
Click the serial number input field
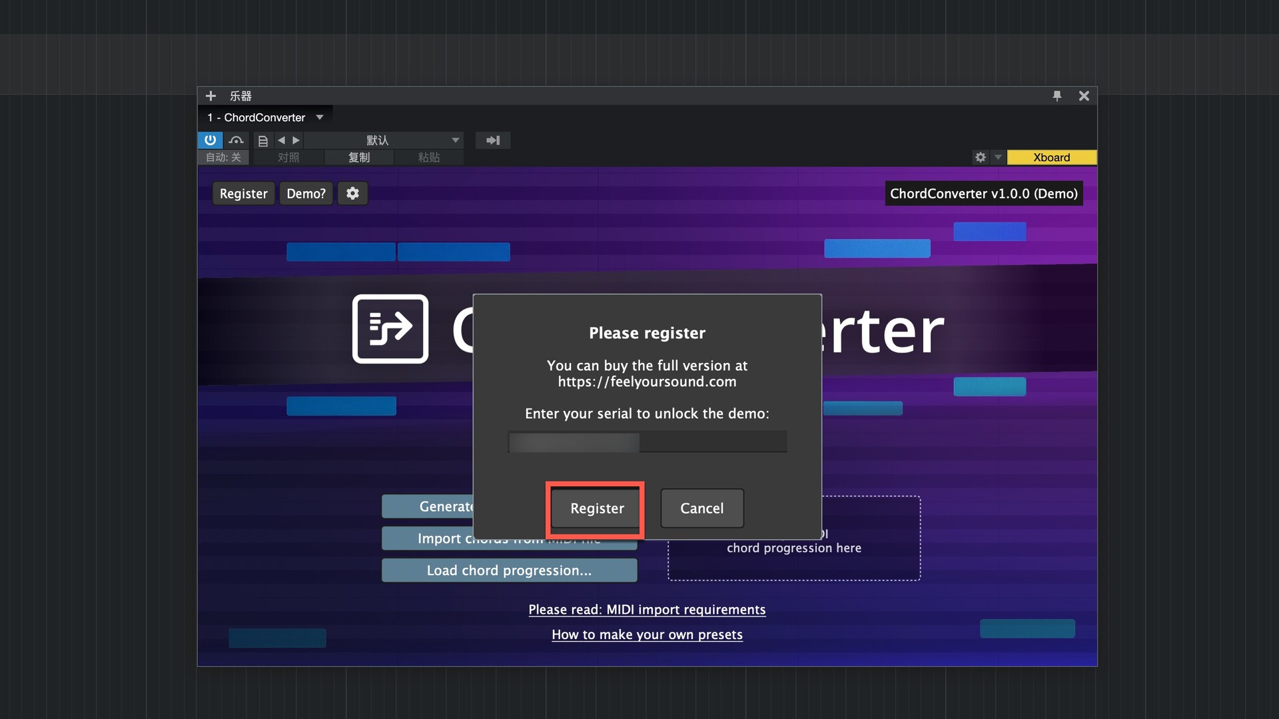tap(647, 441)
